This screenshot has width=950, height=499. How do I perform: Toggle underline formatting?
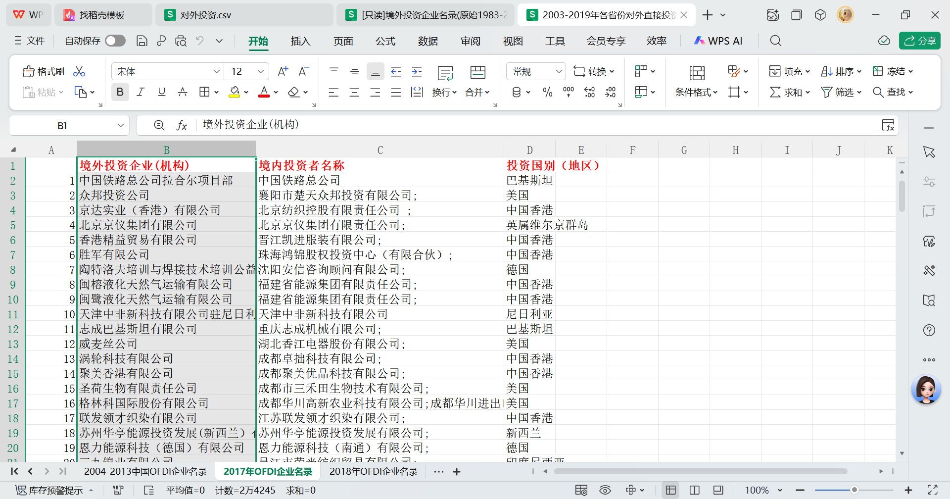click(x=162, y=92)
